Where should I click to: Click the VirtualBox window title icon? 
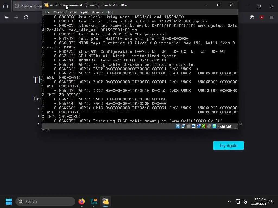pyautogui.click(x=46, y=5)
